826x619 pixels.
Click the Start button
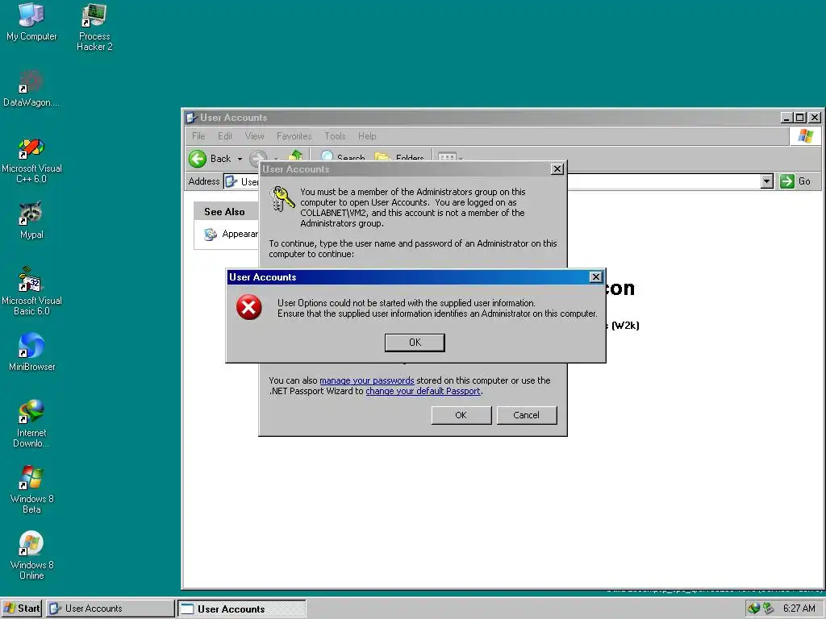[x=22, y=609]
